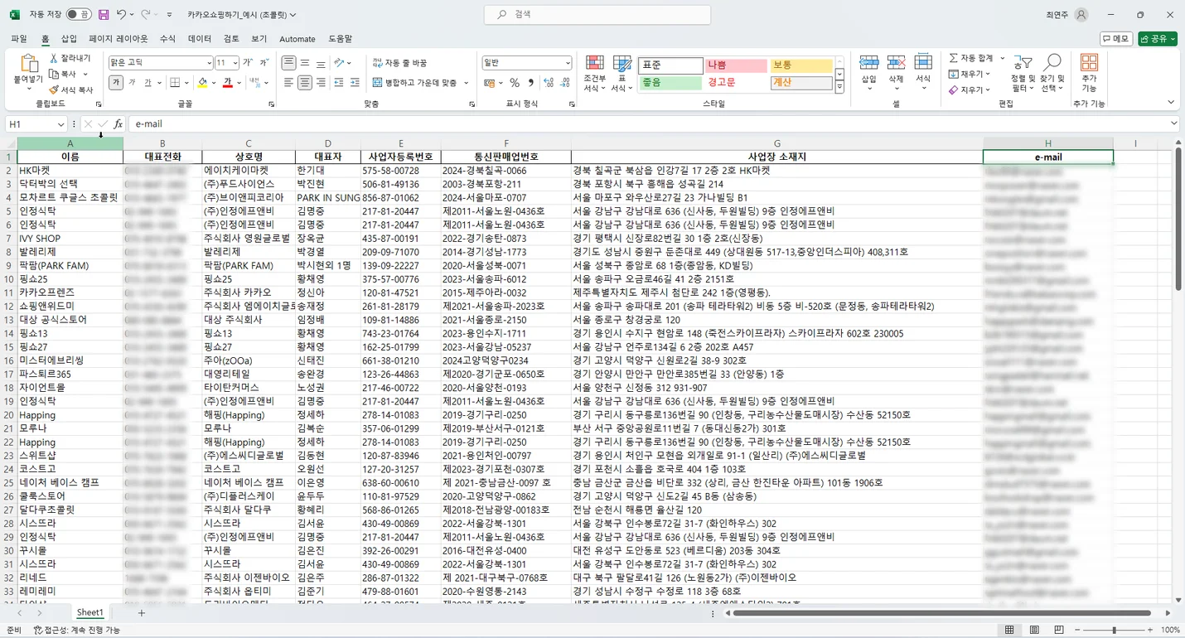The image size is (1185, 638).
Task: Toggle Bottom vertical alignment
Action: click(x=320, y=63)
